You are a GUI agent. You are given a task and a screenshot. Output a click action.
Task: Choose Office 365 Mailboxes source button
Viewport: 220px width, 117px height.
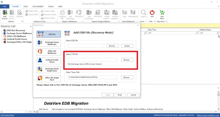pos(49,52)
